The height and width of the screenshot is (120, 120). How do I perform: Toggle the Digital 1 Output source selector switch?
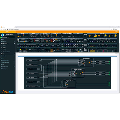coord(84,63)
